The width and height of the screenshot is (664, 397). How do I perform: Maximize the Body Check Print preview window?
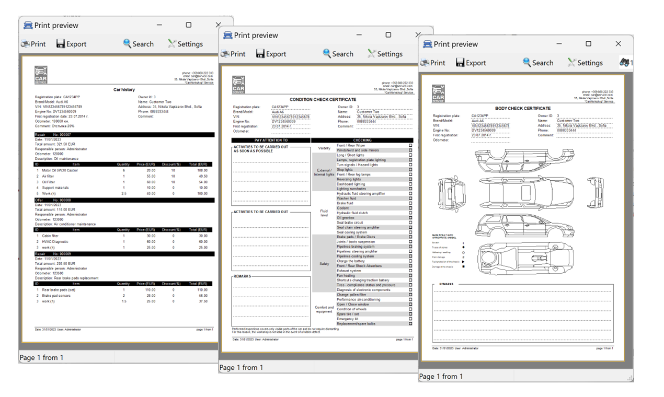point(588,44)
